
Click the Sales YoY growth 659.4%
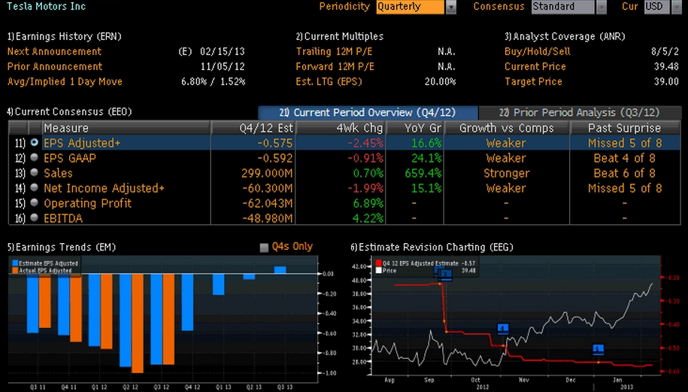point(423,173)
